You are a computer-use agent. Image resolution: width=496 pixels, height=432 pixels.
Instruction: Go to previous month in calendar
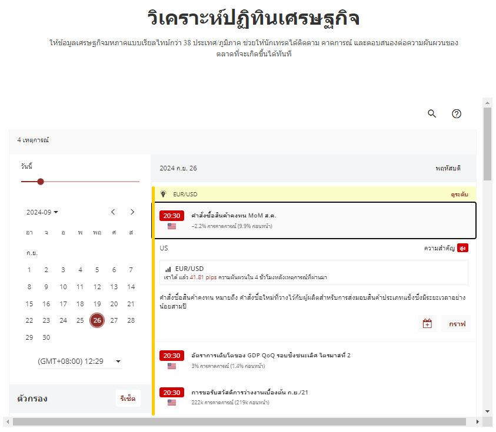[113, 212]
